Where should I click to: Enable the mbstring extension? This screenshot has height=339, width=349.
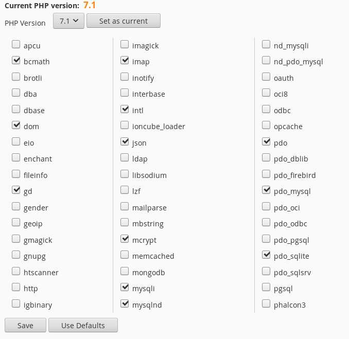pyautogui.click(x=125, y=223)
